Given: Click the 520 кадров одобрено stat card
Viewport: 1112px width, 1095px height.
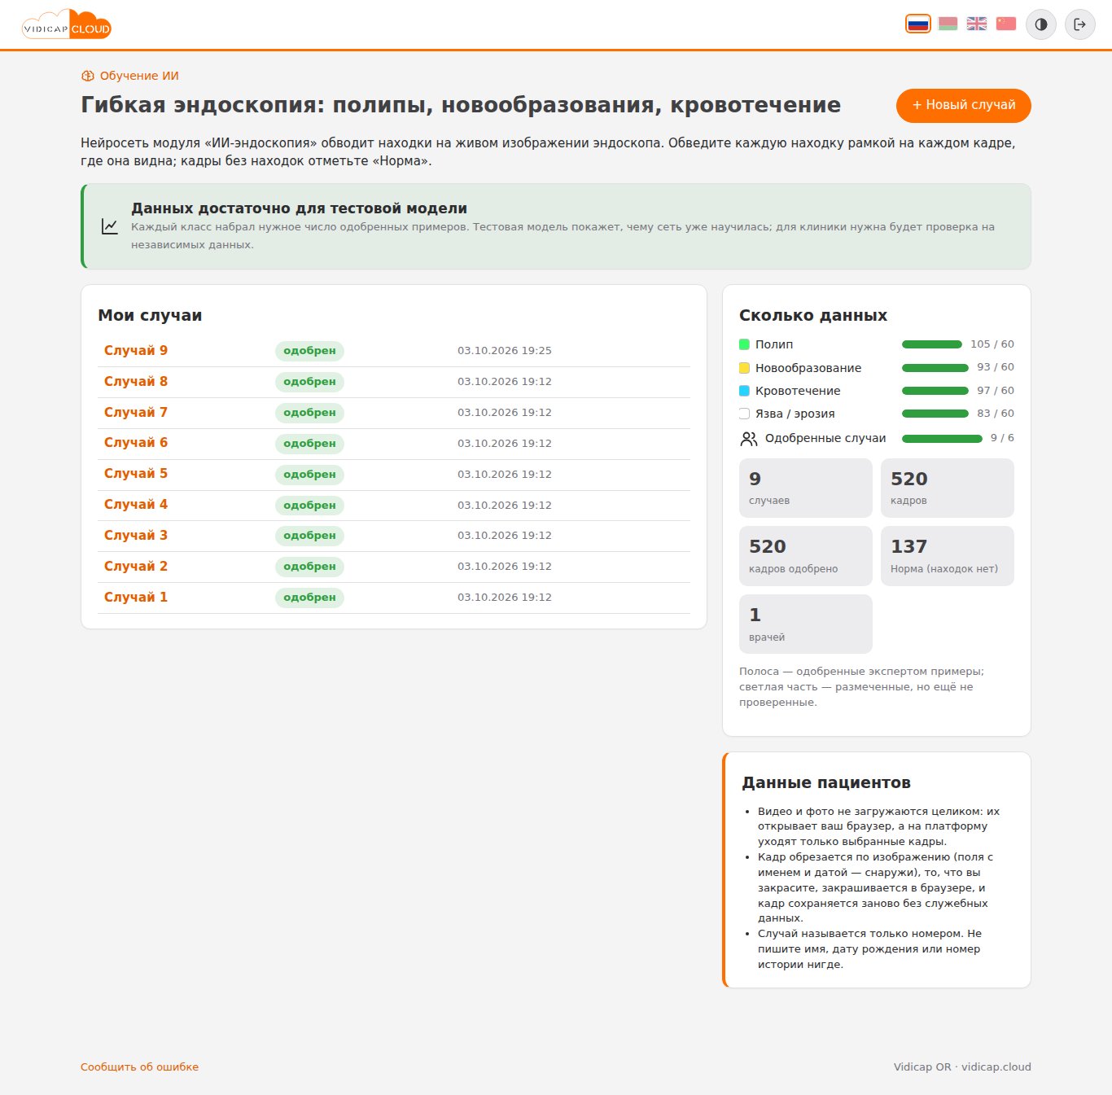Looking at the screenshot, I should click(x=806, y=556).
